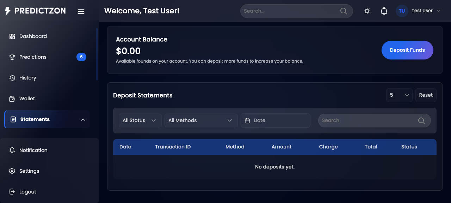Open the Dashboard menu item

(47, 36)
